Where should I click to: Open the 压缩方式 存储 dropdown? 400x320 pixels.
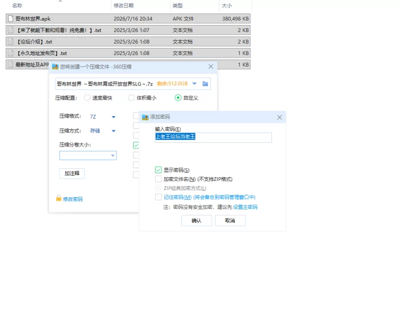pos(113,131)
